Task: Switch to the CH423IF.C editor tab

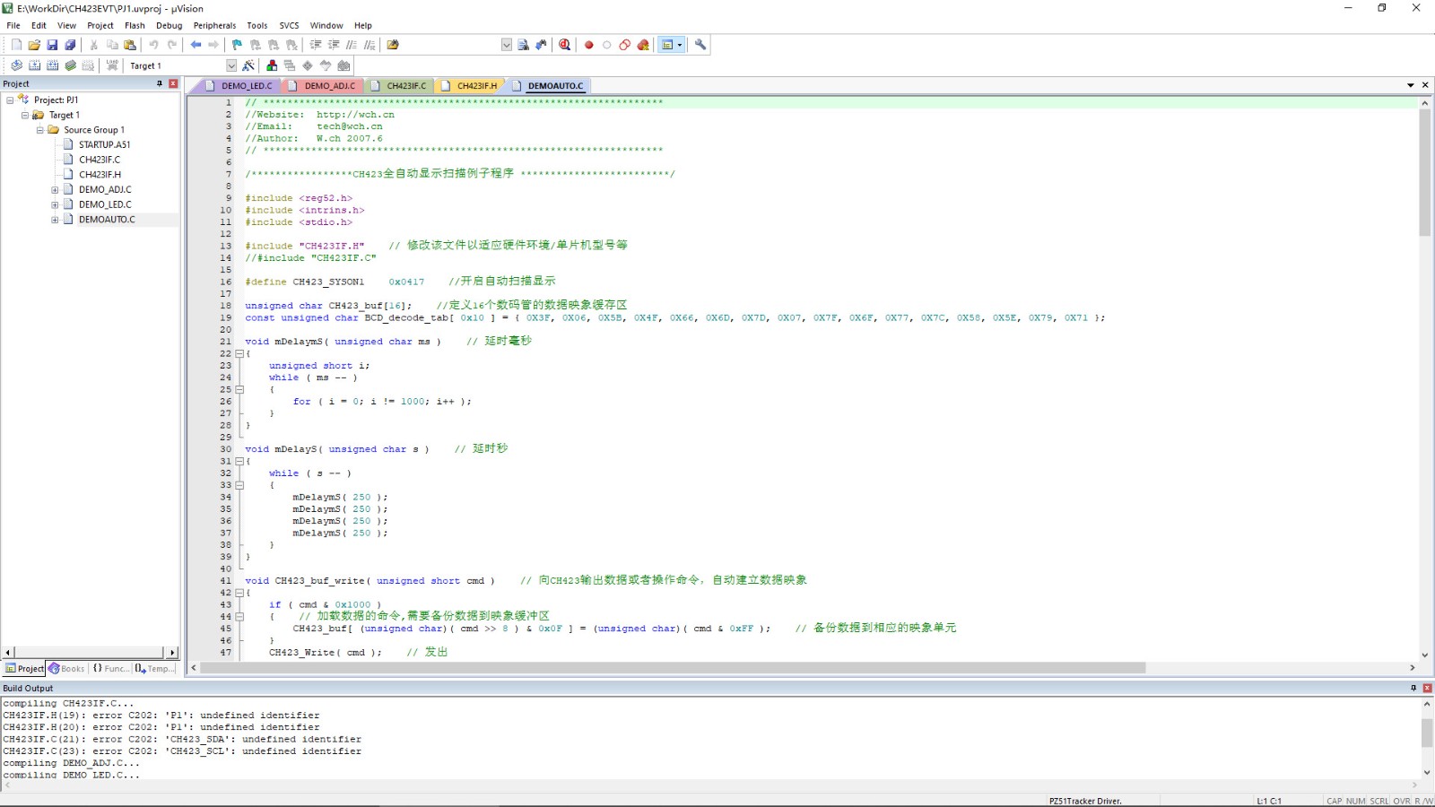Action: pyautogui.click(x=400, y=86)
